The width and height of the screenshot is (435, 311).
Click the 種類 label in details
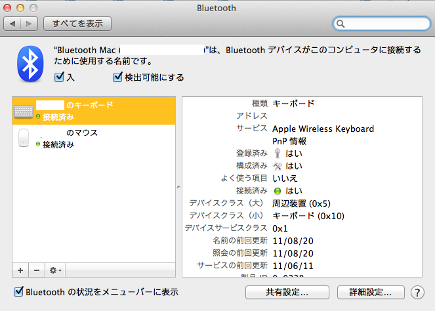point(260,104)
